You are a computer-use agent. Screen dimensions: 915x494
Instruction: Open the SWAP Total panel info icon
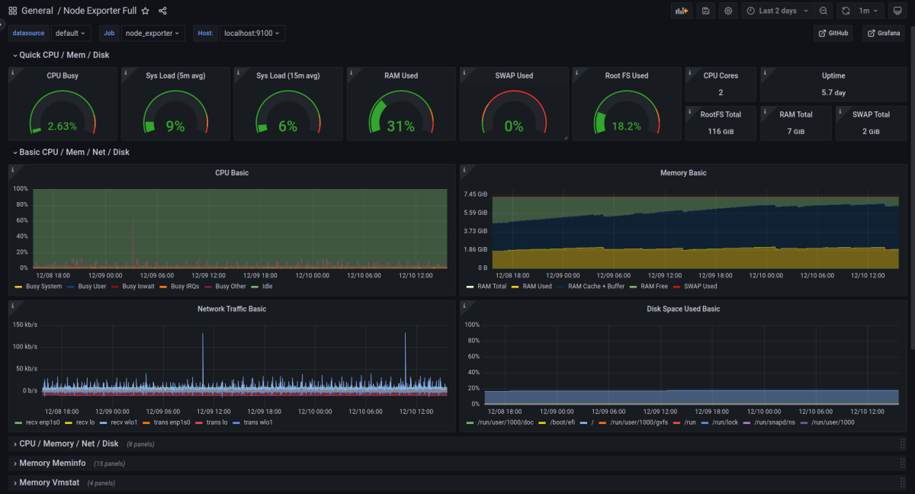point(840,111)
